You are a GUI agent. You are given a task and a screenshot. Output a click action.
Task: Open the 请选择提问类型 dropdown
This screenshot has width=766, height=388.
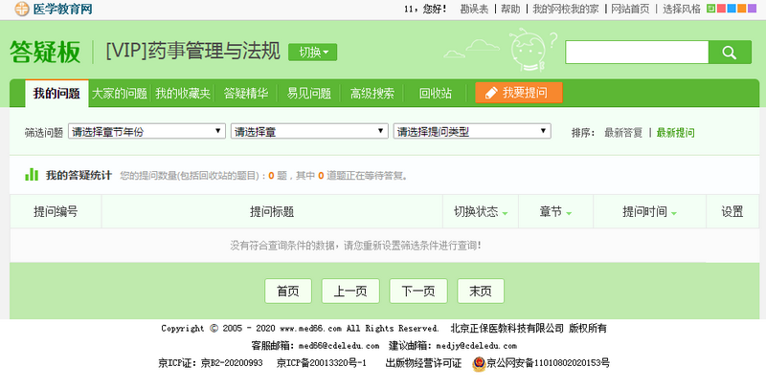[x=472, y=131]
